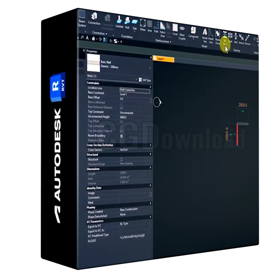Click the Switch Windows icon
Viewport: 279px width, 279px height.
(x=116, y=41)
